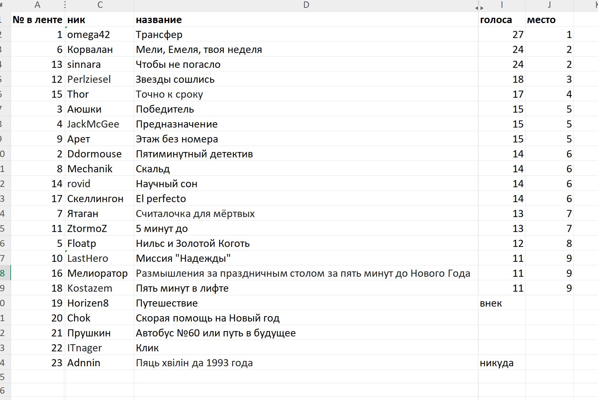Select cell containing 'Трансфер'
Viewport: 598px width, 400px height.
point(306,34)
